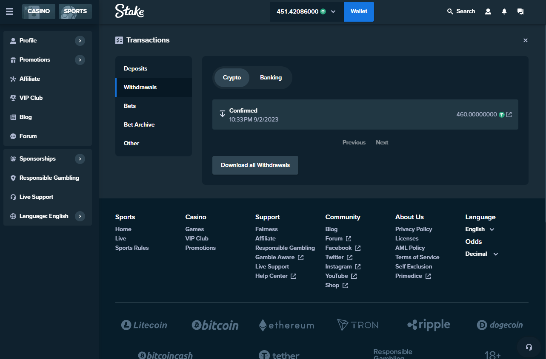The height and width of the screenshot is (359, 546).
Task: Click the Wallet button
Action: pos(359,11)
